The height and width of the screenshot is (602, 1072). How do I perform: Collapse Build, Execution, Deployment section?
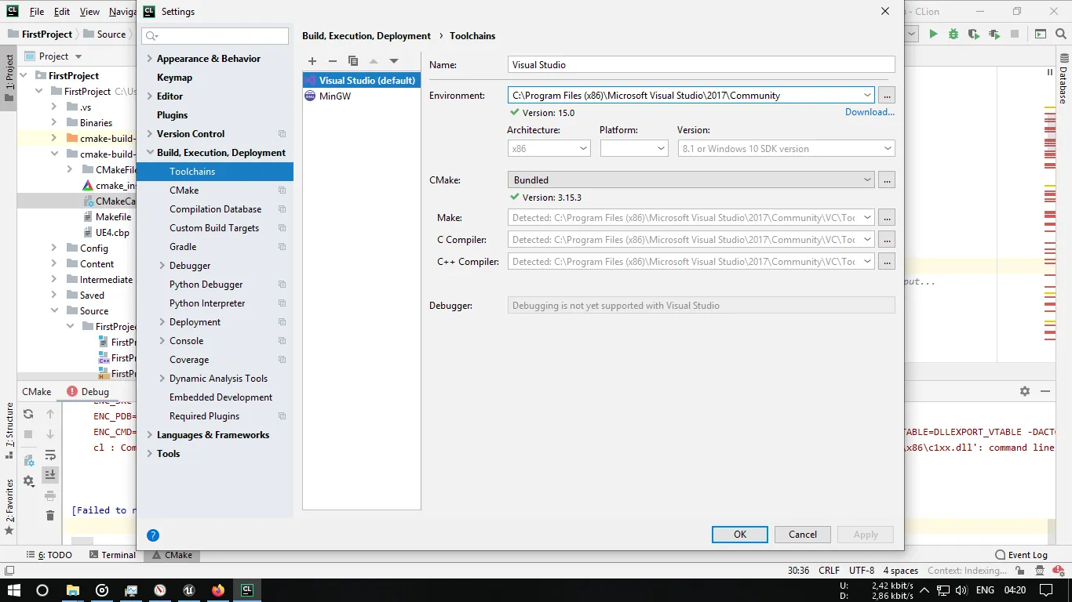[150, 153]
